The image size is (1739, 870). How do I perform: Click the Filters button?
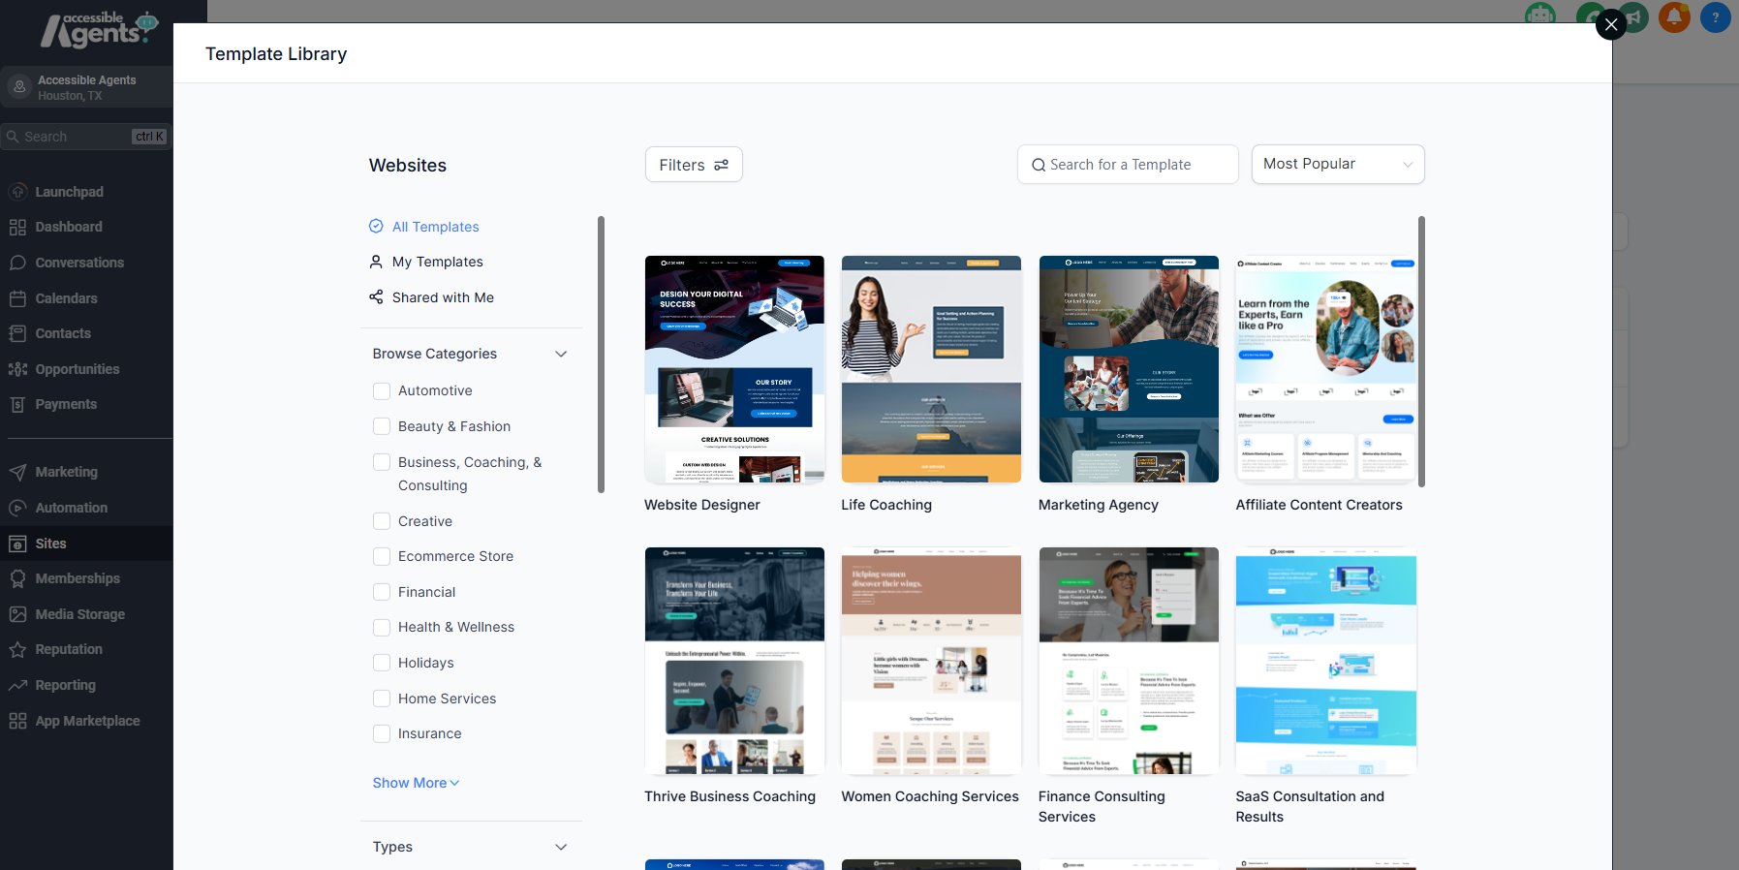point(694,165)
